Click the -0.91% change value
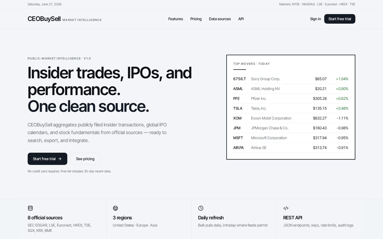This screenshot has height=239, width=383. pos(343,148)
